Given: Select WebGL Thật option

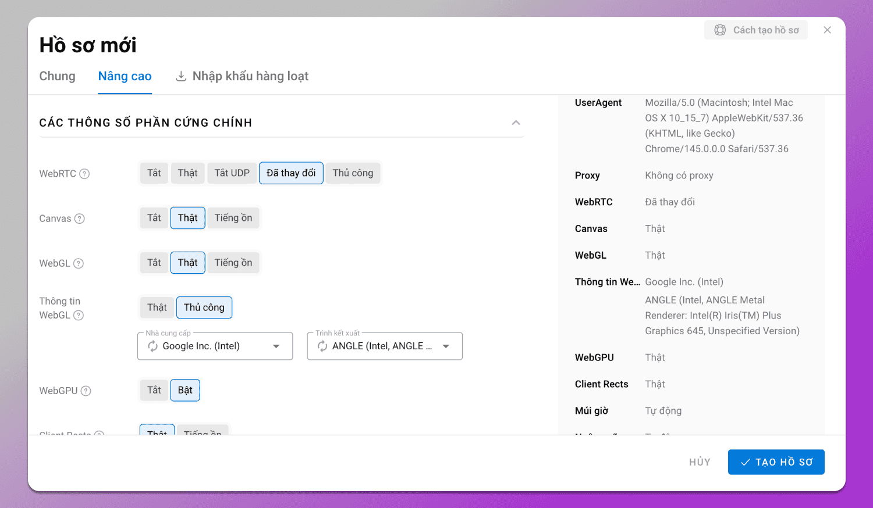Looking at the screenshot, I should coord(187,263).
